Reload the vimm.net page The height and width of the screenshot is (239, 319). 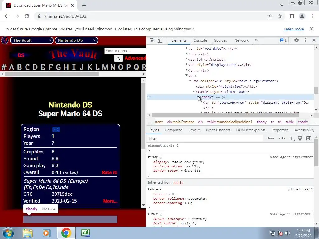tap(27, 16)
